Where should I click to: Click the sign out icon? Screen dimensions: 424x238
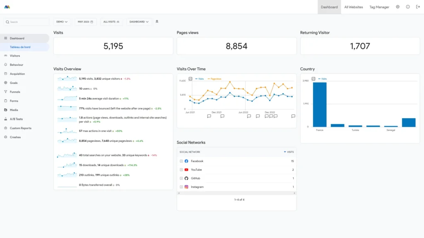tap(417, 7)
